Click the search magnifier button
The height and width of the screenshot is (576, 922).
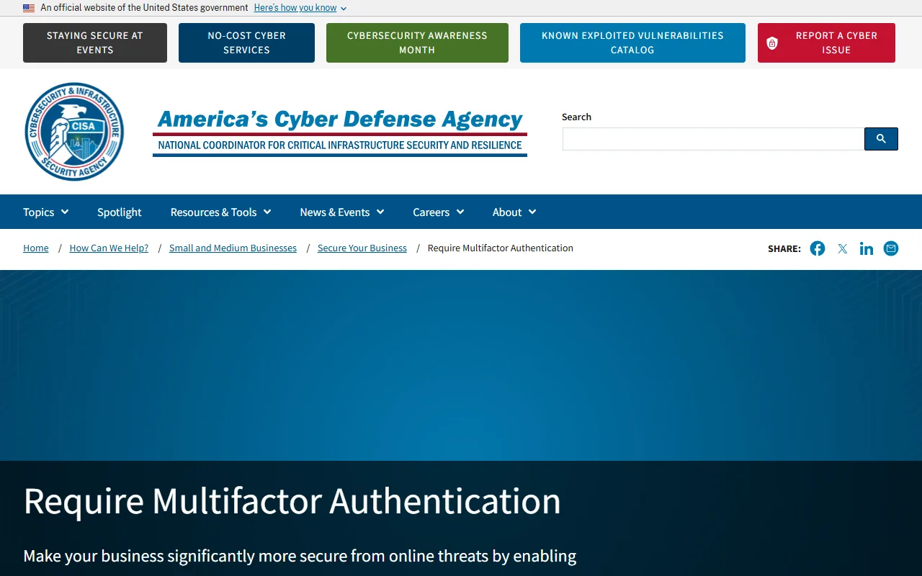pos(881,139)
